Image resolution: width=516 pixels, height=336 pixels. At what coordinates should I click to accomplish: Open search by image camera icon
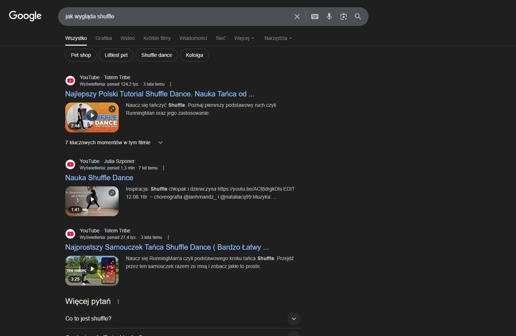(343, 17)
